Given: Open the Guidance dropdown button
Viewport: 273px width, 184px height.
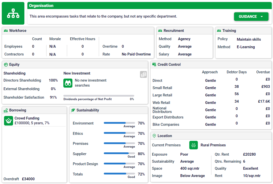Looking at the screenshot, I should (251, 17).
